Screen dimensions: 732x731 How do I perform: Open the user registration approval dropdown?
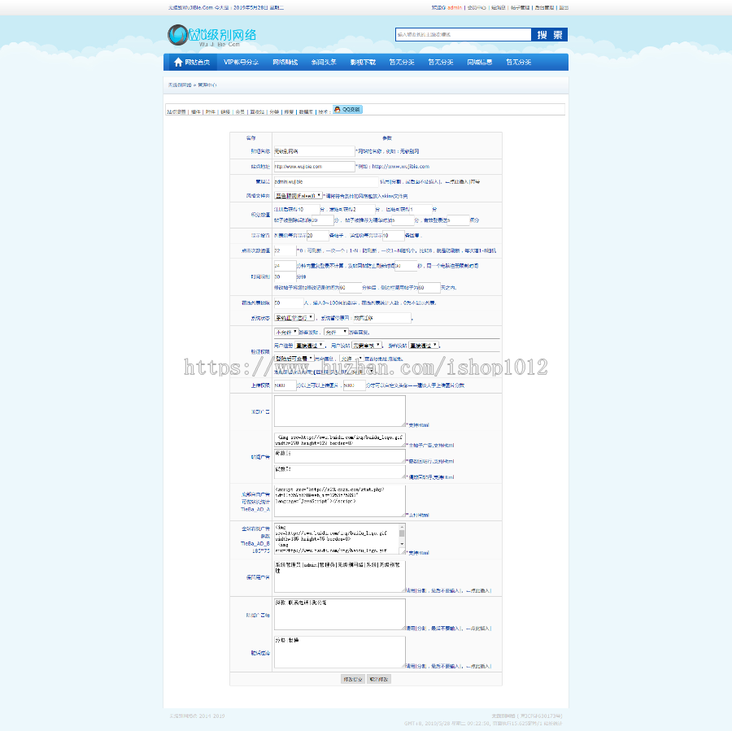tap(310, 346)
